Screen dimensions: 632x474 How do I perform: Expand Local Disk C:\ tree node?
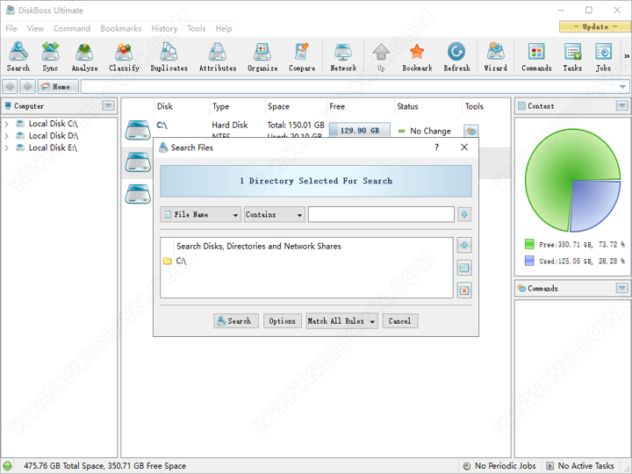[x=6, y=124]
